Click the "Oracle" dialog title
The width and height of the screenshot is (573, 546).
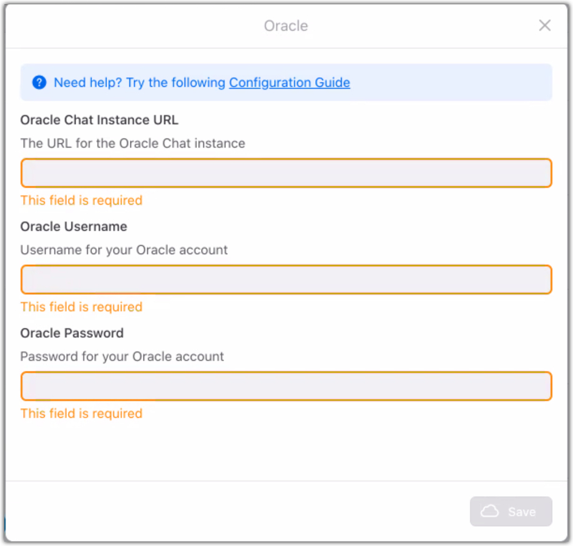click(286, 26)
